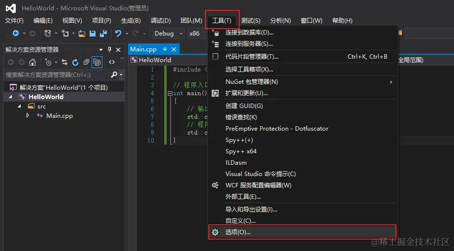Close the Solution Explorer panel
Image resolution: width=454 pixels, height=251 pixels.
point(118,50)
